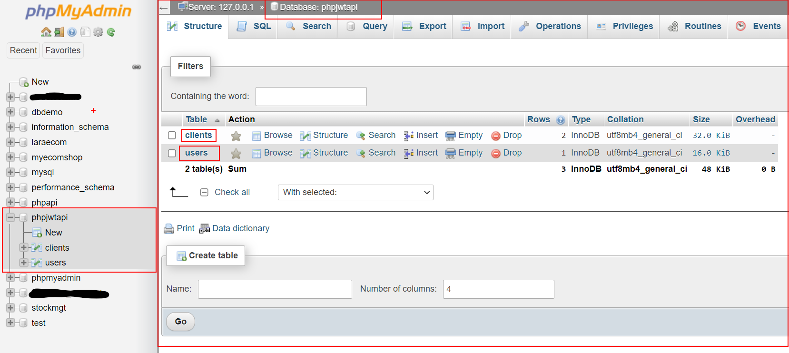Open the Query tab
789x353 pixels.
click(x=366, y=26)
